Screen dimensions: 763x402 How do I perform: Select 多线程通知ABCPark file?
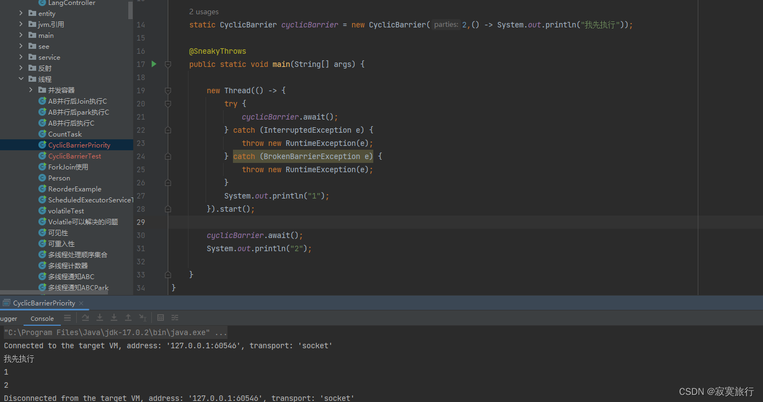78,287
